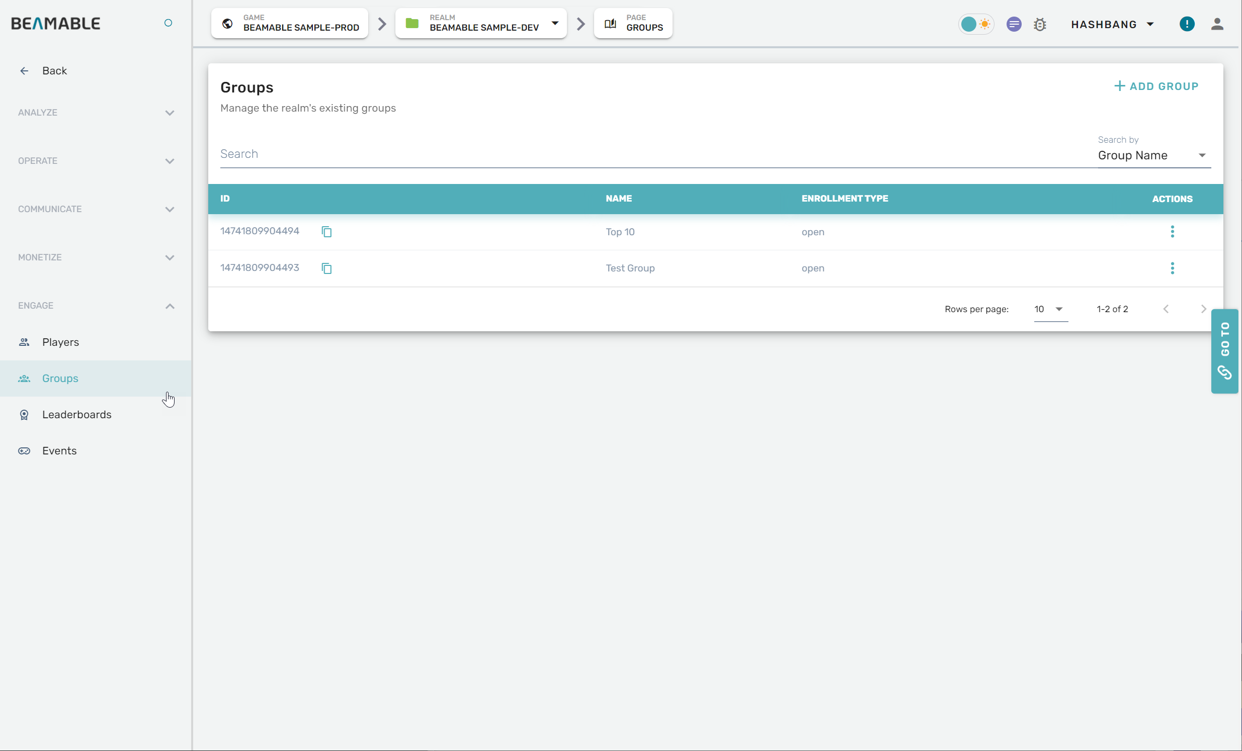
Task: Go to Leaderboards in the sidebar
Action: [76, 415]
